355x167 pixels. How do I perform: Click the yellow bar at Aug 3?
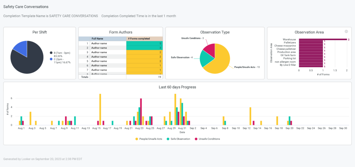pos(31,119)
